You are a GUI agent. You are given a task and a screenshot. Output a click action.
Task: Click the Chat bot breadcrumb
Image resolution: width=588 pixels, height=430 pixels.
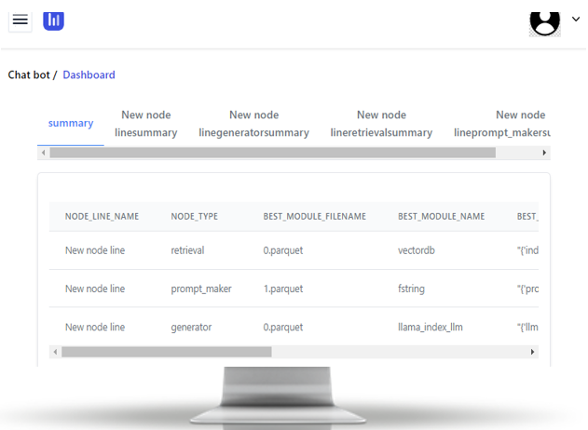pos(28,74)
